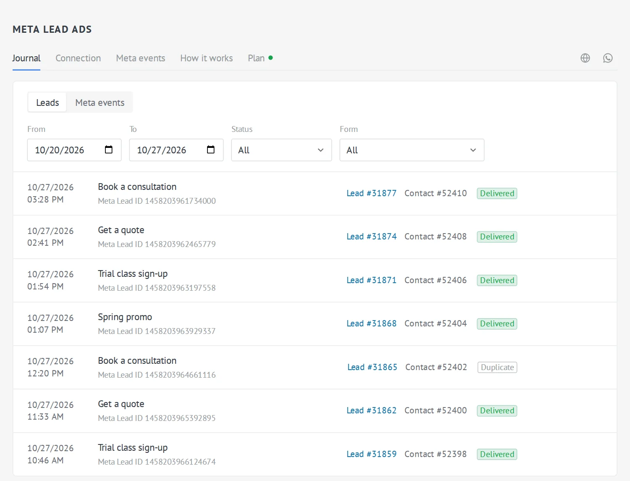Viewport: 630px width, 481px height.
Task: Click Delivered badge for Lead #31859
Action: (x=497, y=454)
